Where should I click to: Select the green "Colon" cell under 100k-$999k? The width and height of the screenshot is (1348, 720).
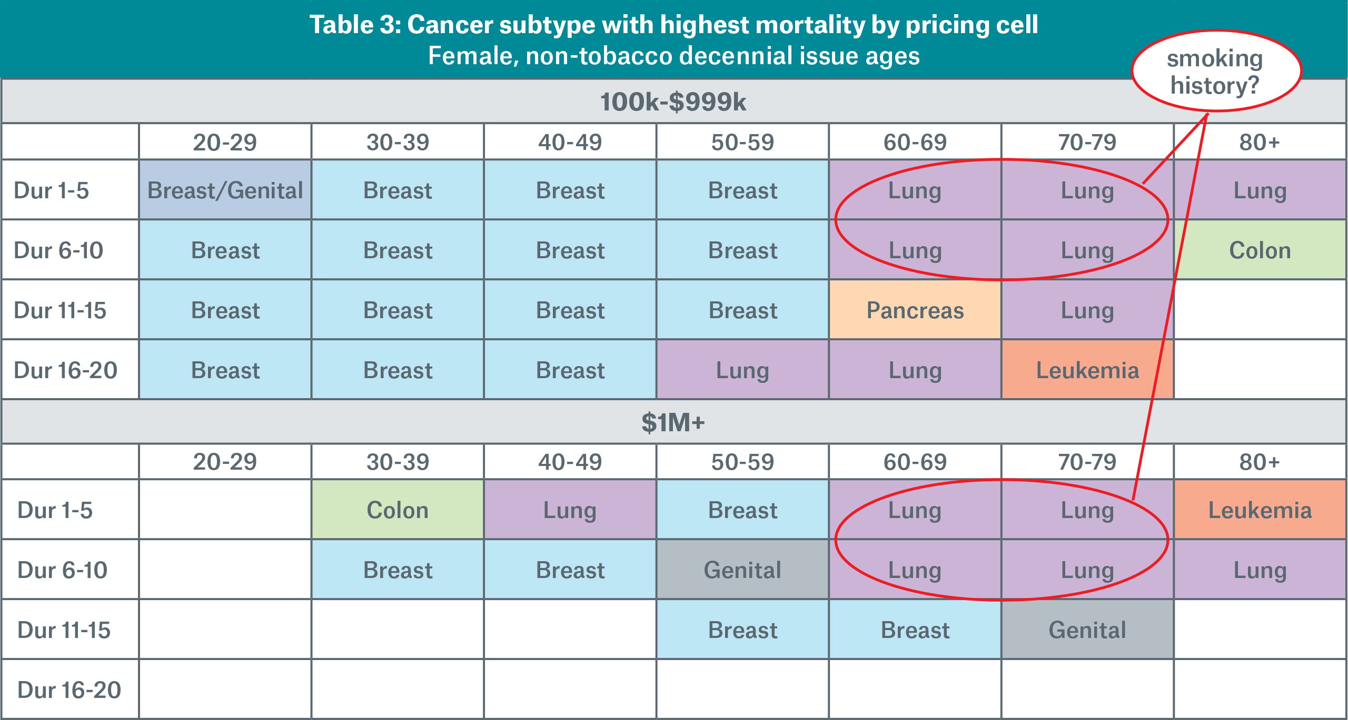click(1260, 250)
